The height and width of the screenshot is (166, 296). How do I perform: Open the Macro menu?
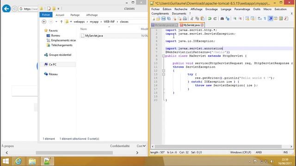[x=267, y=9]
